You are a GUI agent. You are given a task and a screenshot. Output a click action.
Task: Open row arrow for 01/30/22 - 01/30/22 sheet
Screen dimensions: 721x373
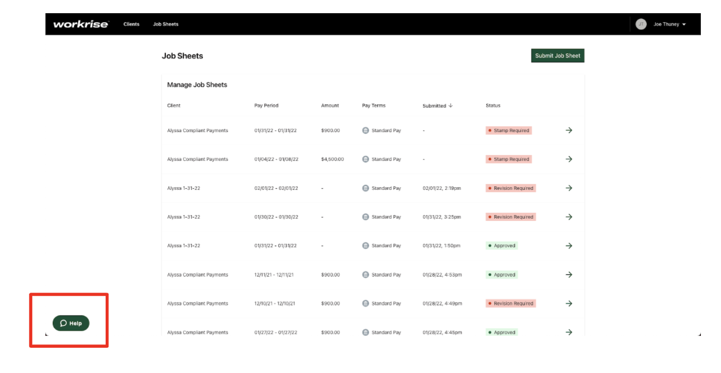569,217
